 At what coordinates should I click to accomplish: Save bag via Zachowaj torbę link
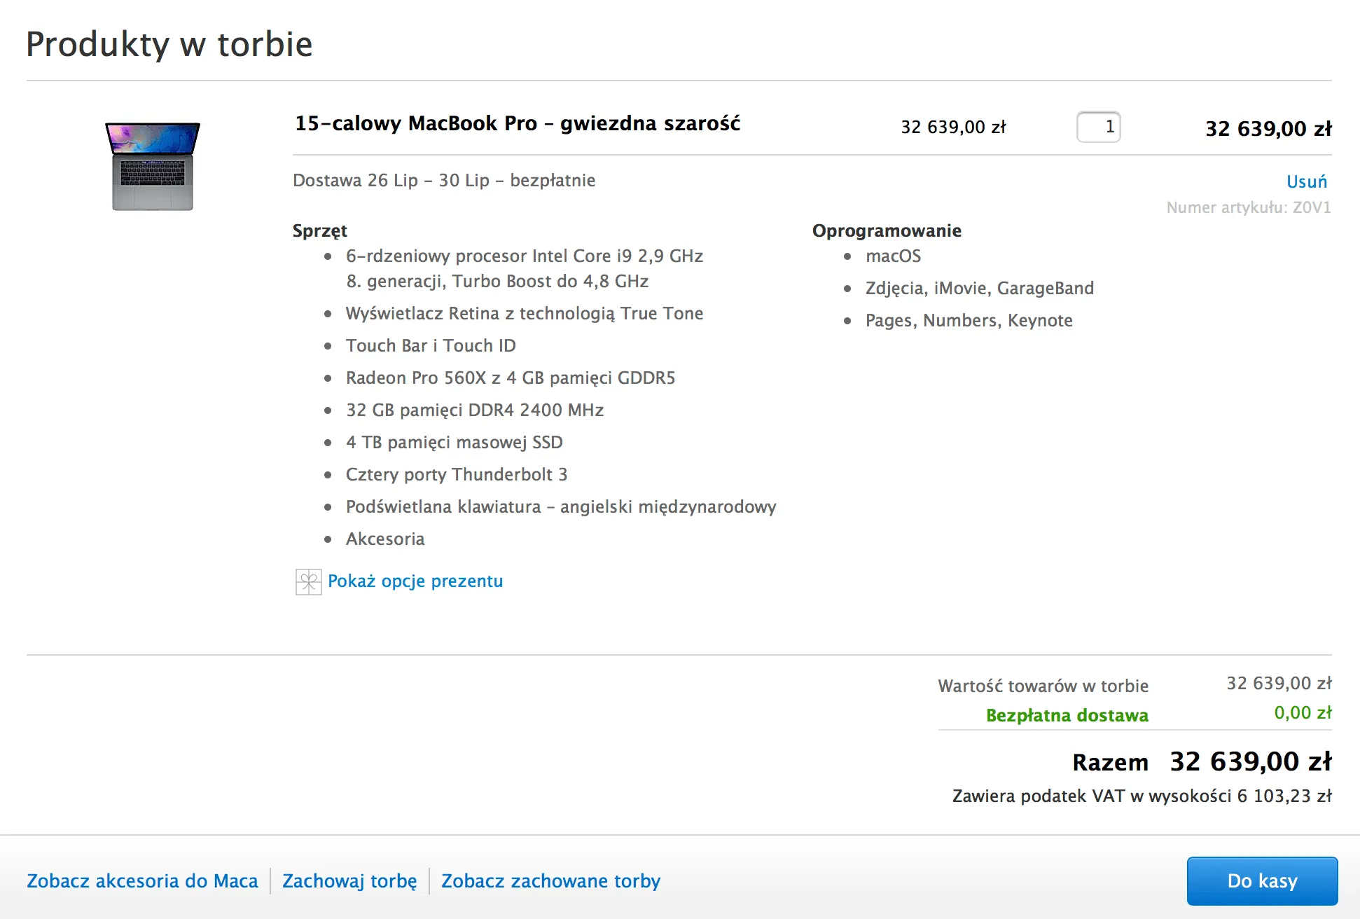pyautogui.click(x=349, y=881)
